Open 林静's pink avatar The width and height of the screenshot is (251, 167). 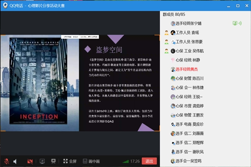click(173, 60)
